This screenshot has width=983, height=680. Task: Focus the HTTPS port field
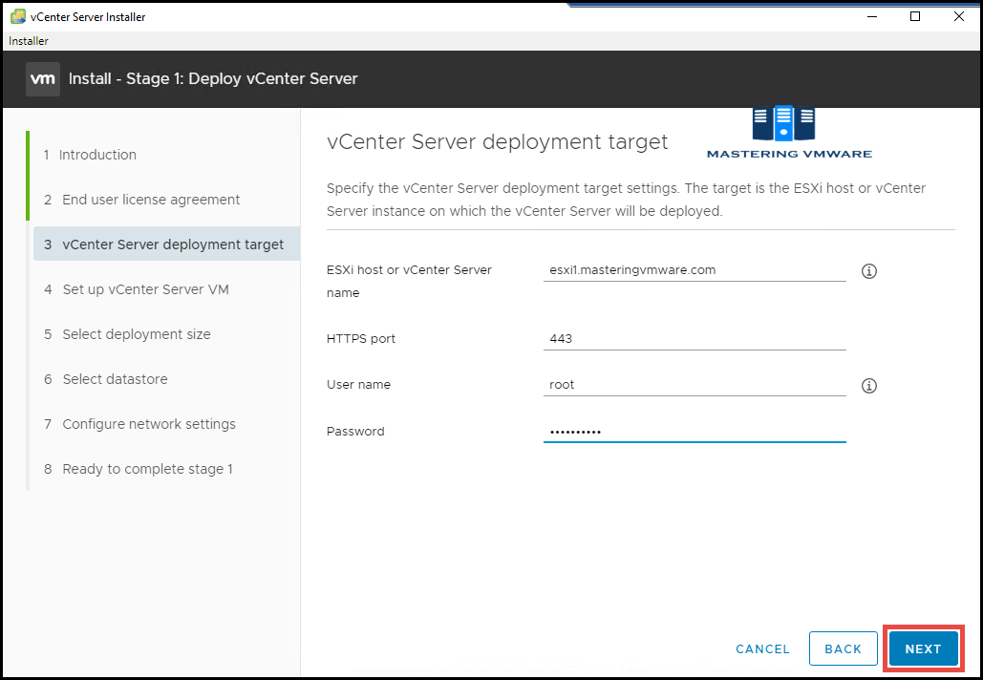695,339
